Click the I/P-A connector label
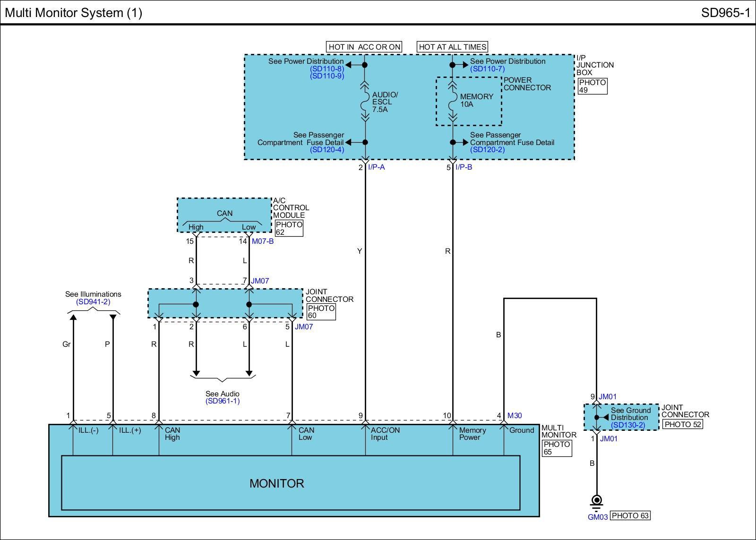Screen dimensions: 756x540 [377, 167]
